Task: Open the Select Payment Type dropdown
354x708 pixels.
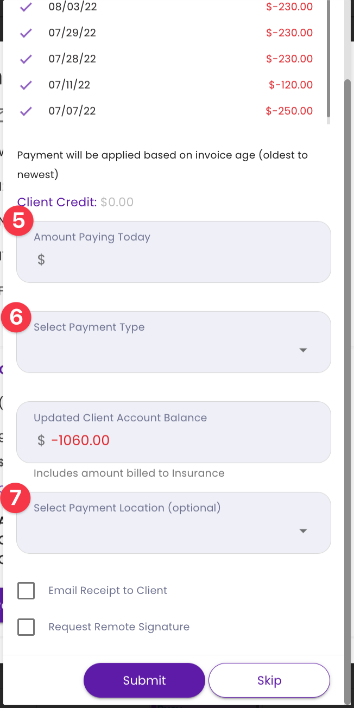Action: click(x=174, y=342)
